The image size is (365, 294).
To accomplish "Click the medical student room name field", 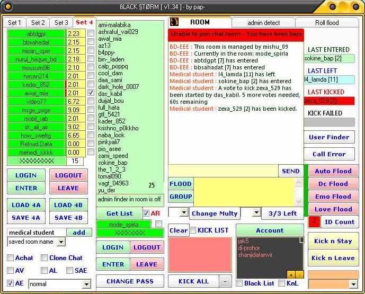I will [37, 233].
